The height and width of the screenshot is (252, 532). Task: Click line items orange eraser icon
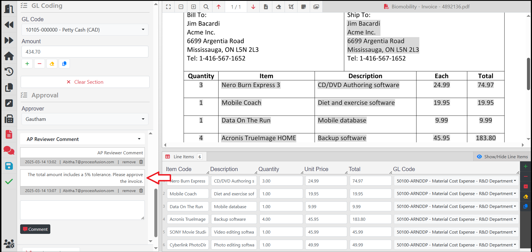coord(526,196)
